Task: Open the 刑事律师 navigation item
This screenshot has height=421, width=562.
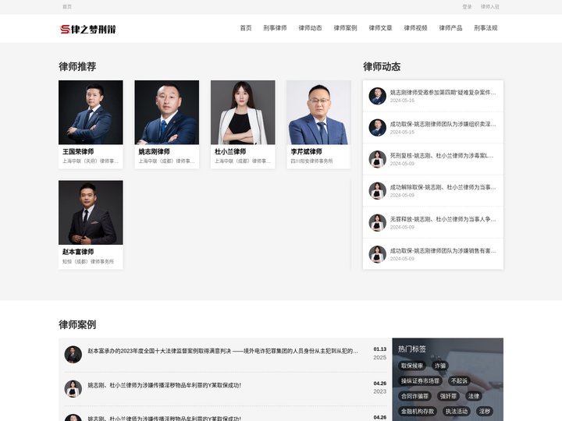Action: click(275, 28)
